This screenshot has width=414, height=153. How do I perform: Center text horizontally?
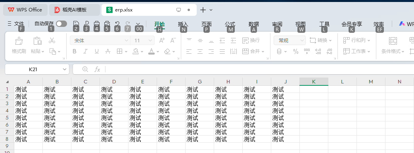200,51
